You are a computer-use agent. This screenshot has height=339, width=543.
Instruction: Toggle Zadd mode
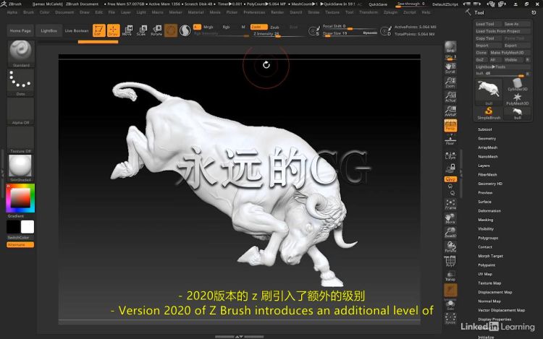click(259, 27)
